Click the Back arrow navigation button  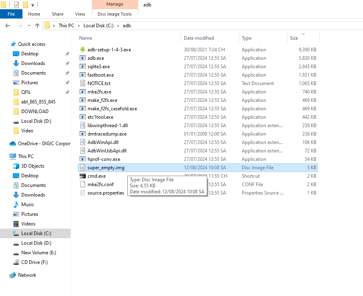(x=7, y=26)
